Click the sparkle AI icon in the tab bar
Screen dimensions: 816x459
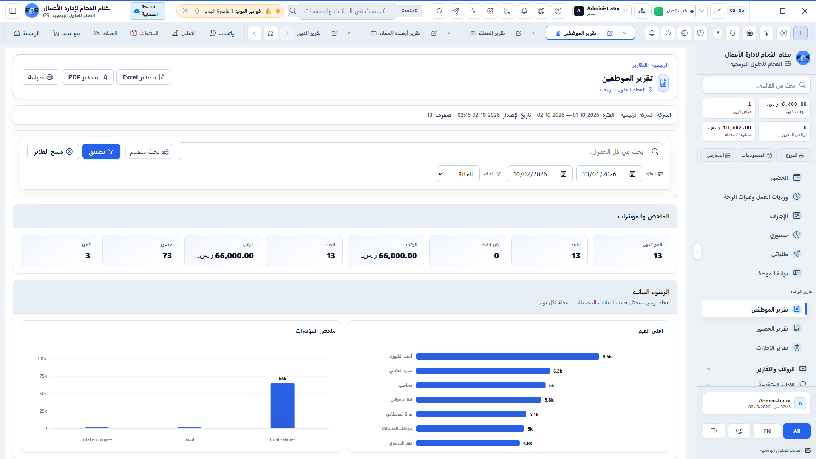[x=766, y=33]
